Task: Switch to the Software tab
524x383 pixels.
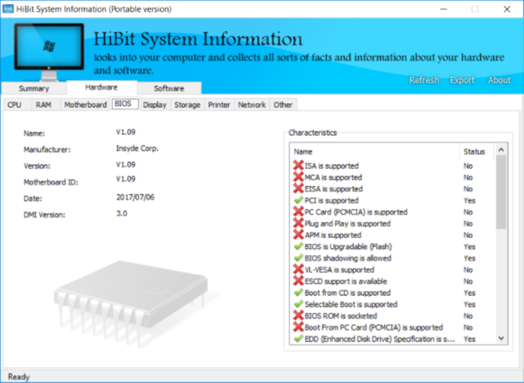Action: point(169,88)
